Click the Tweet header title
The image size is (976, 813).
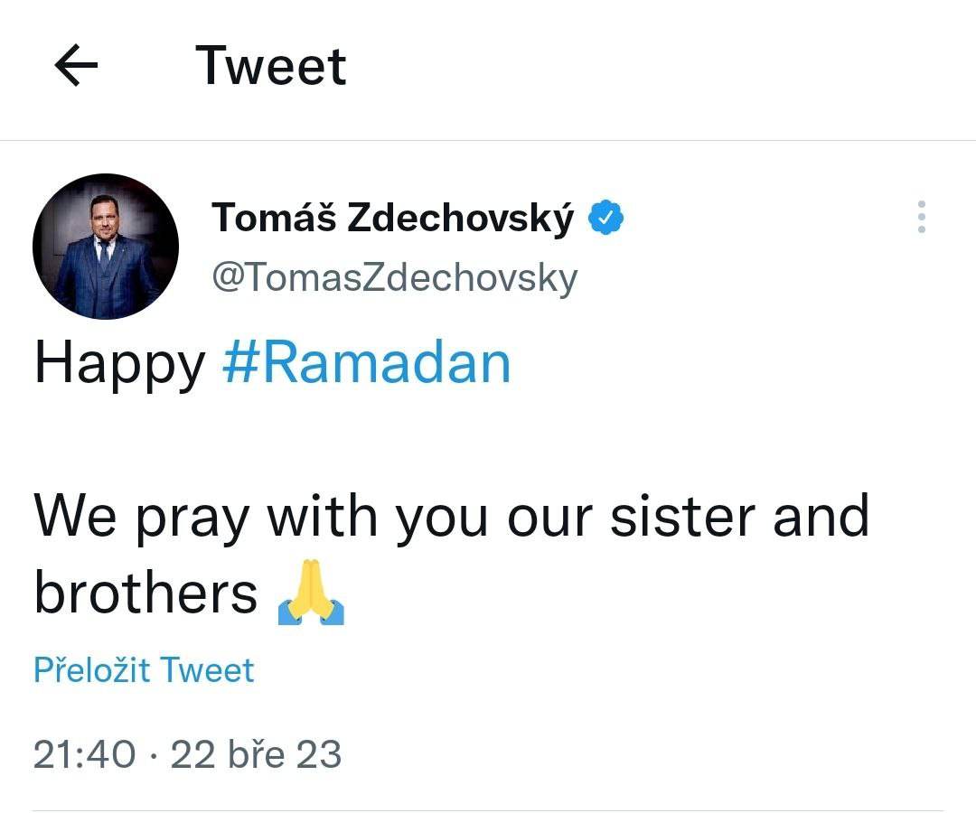coord(271,66)
